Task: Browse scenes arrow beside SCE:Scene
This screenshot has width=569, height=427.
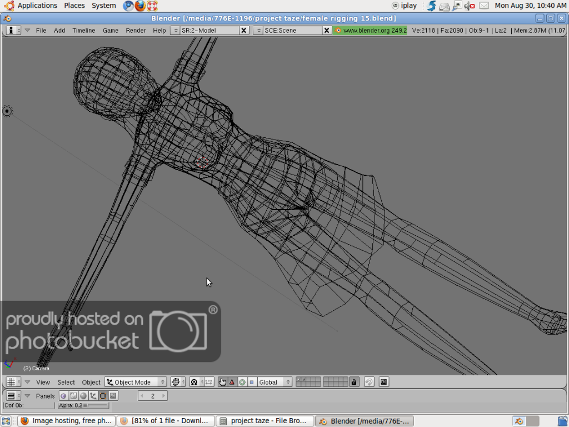Action: [258, 31]
